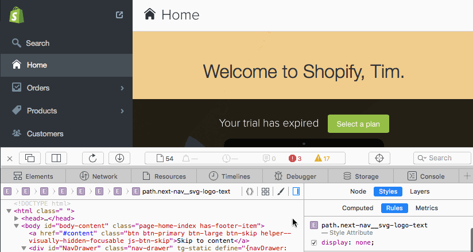Show Computed styles
The image size is (473, 252).
click(358, 208)
